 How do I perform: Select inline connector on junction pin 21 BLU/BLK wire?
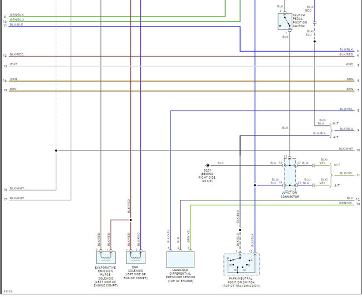(313, 185)
